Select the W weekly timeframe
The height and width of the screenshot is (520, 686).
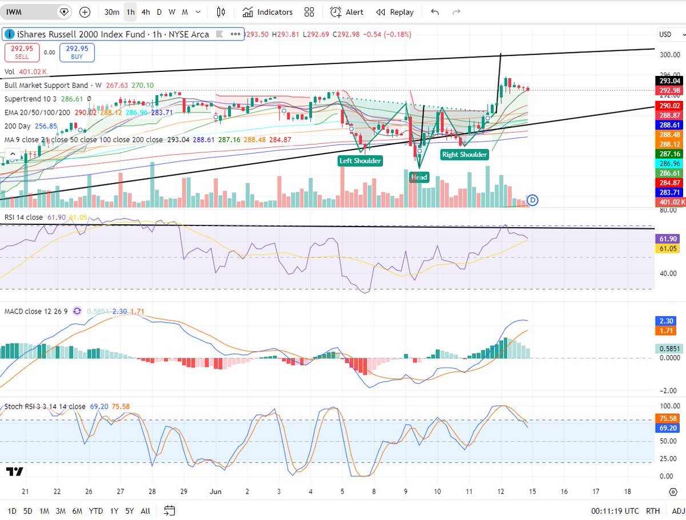tap(171, 12)
